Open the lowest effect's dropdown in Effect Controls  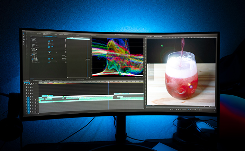pyautogui.click(x=53, y=61)
